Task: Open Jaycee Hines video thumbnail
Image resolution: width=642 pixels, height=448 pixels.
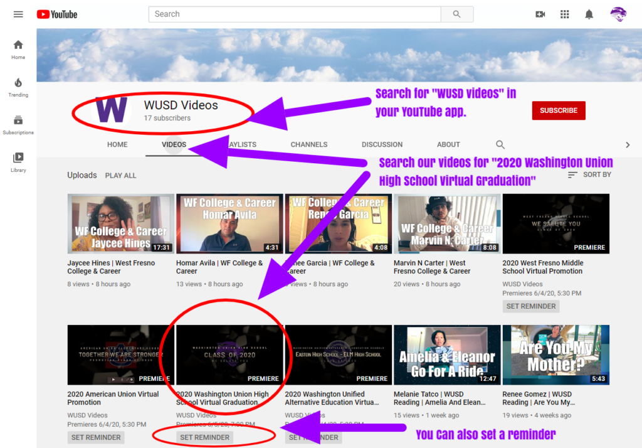Action: 121,224
